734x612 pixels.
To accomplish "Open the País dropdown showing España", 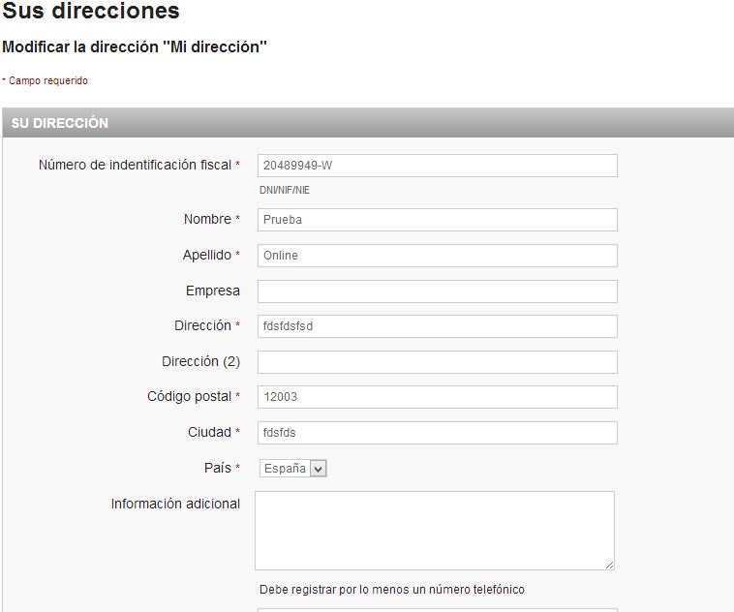I will (293, 469).
